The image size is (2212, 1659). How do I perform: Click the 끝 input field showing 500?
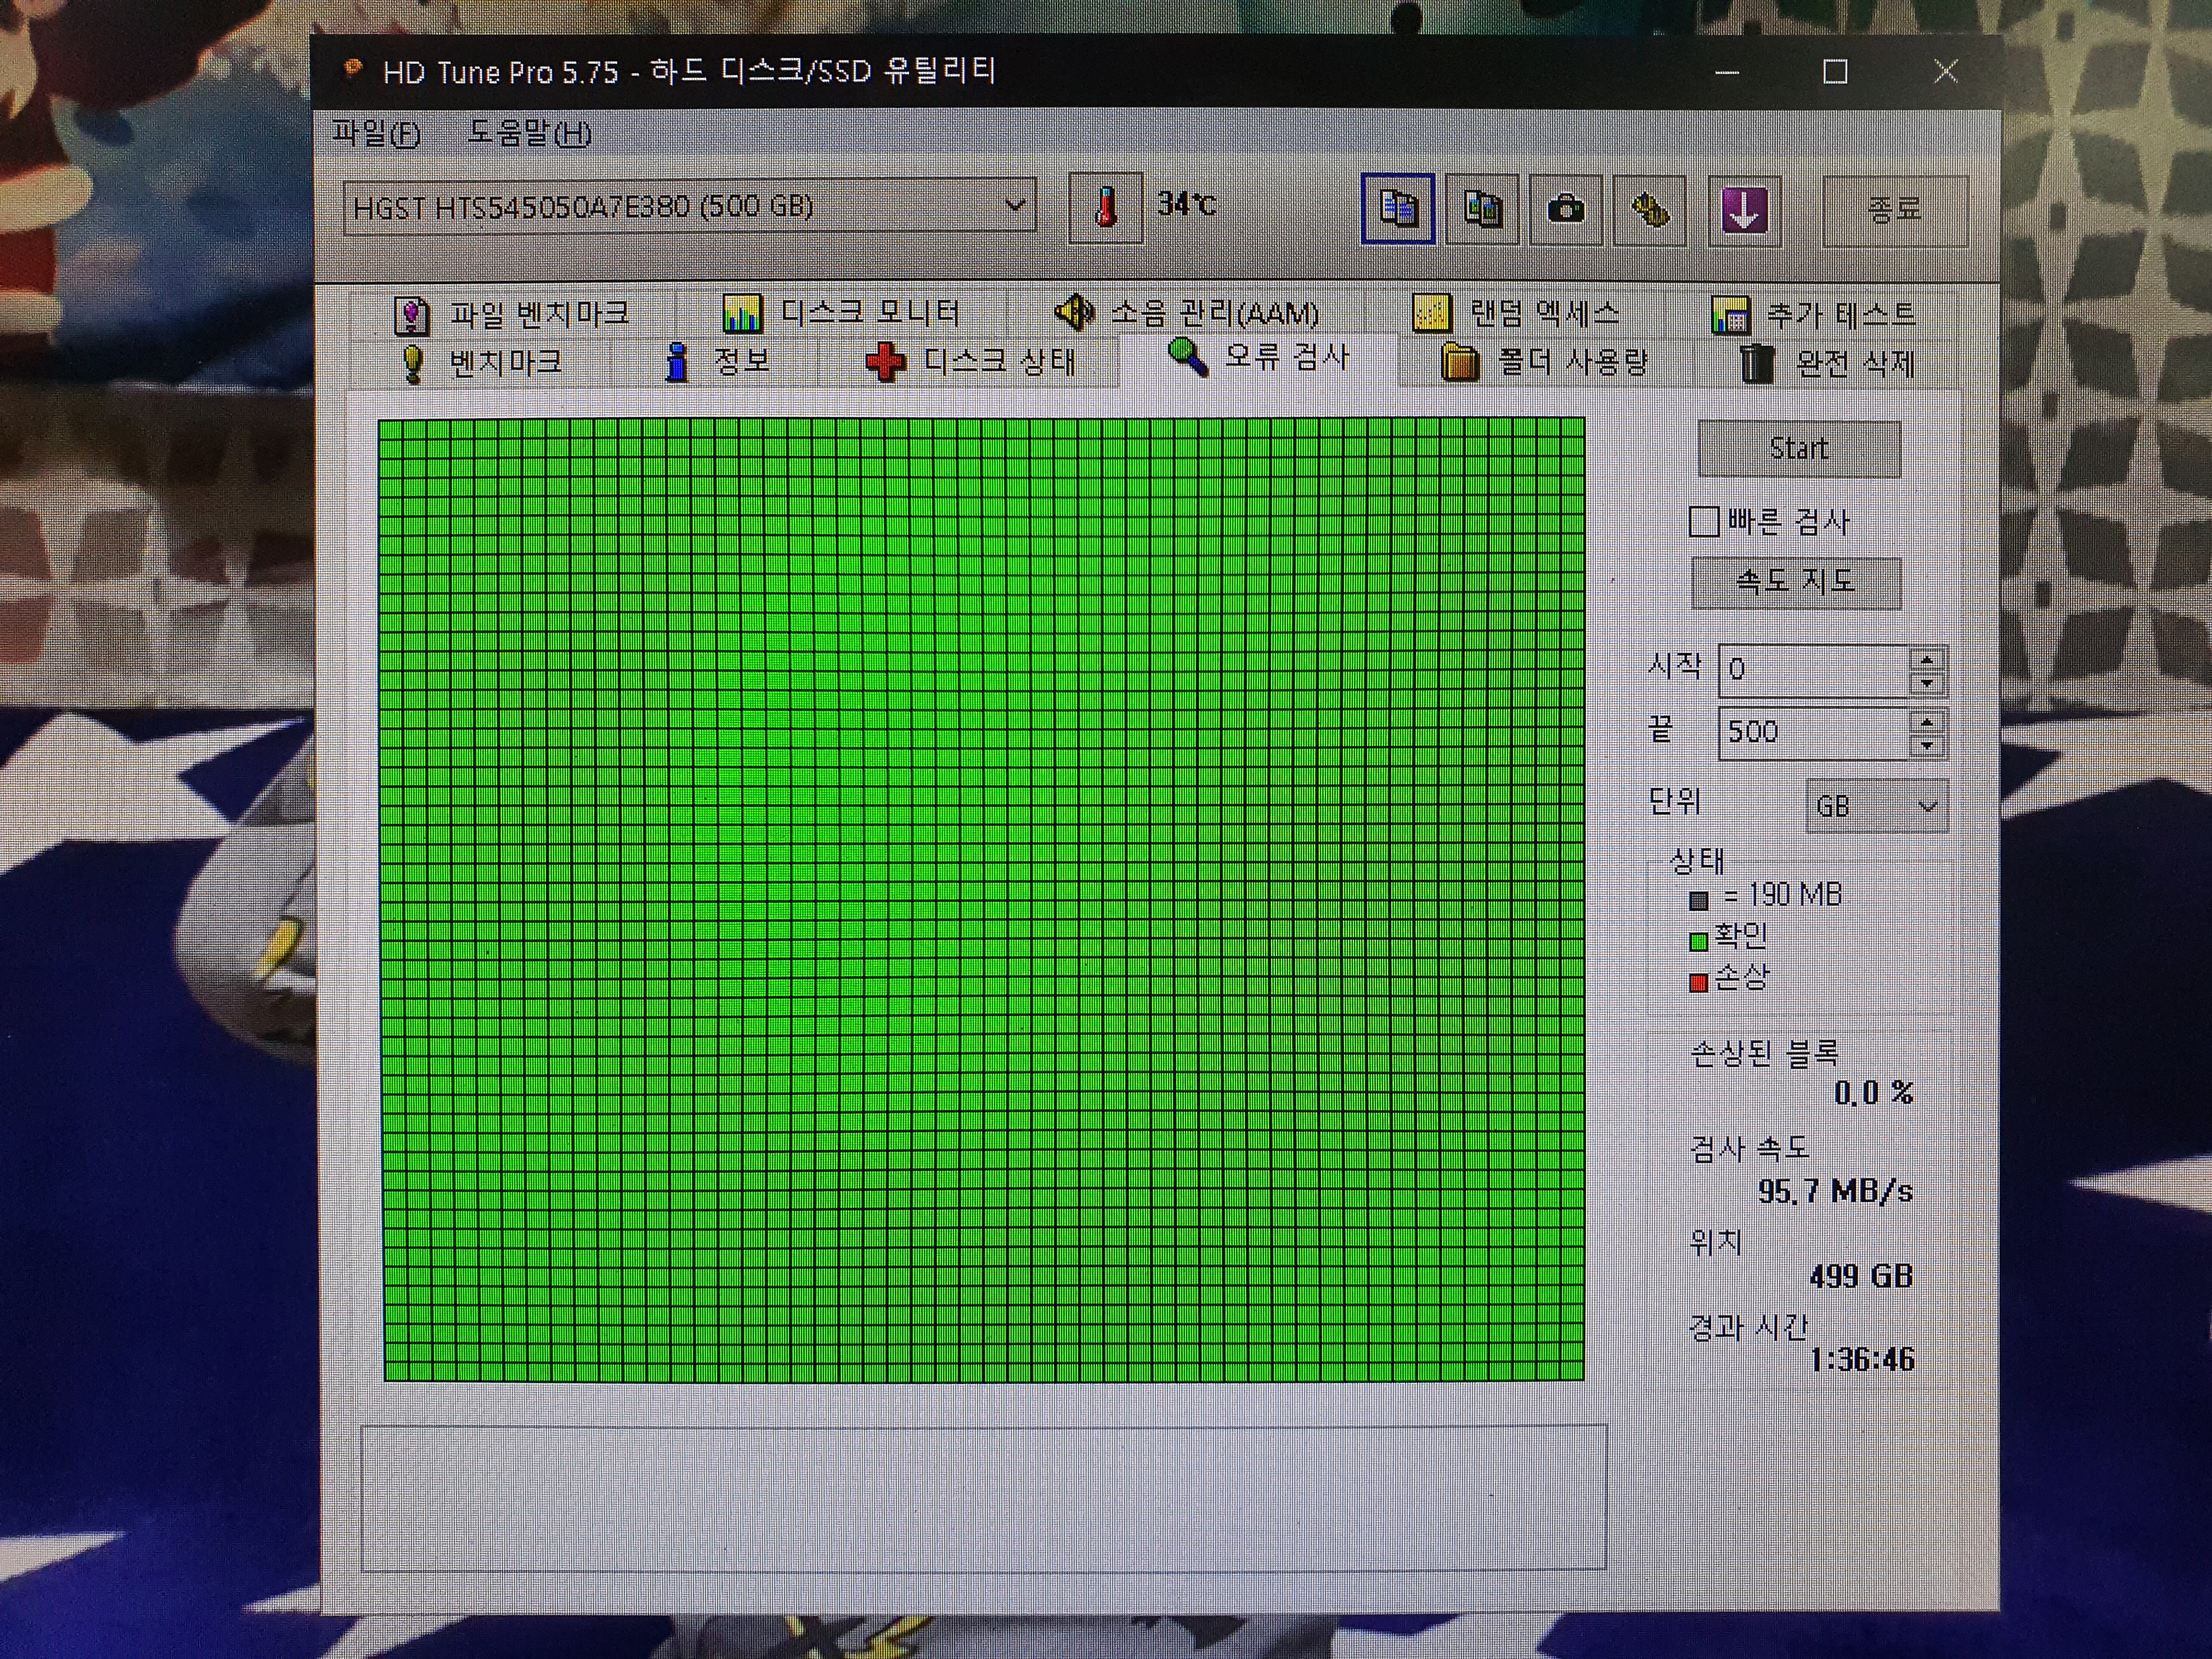pyautogui.click(x=1814, y=733)
